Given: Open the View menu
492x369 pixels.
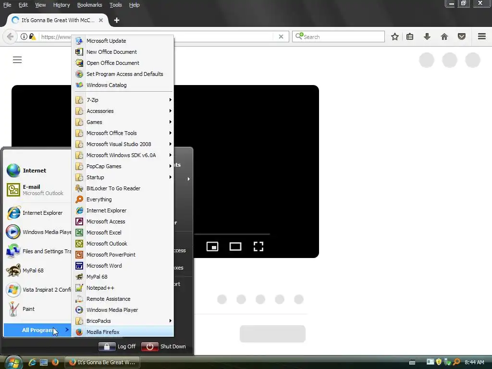Looking at the screenshot, I should point(40,5).
